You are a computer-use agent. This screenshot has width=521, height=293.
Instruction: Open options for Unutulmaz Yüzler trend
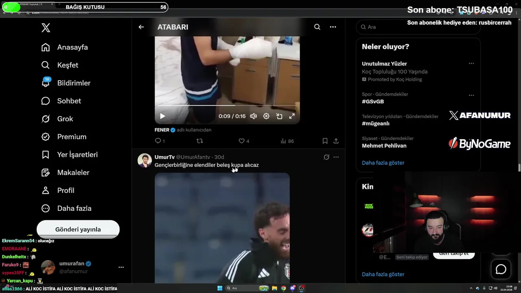(x=471, y=63)
